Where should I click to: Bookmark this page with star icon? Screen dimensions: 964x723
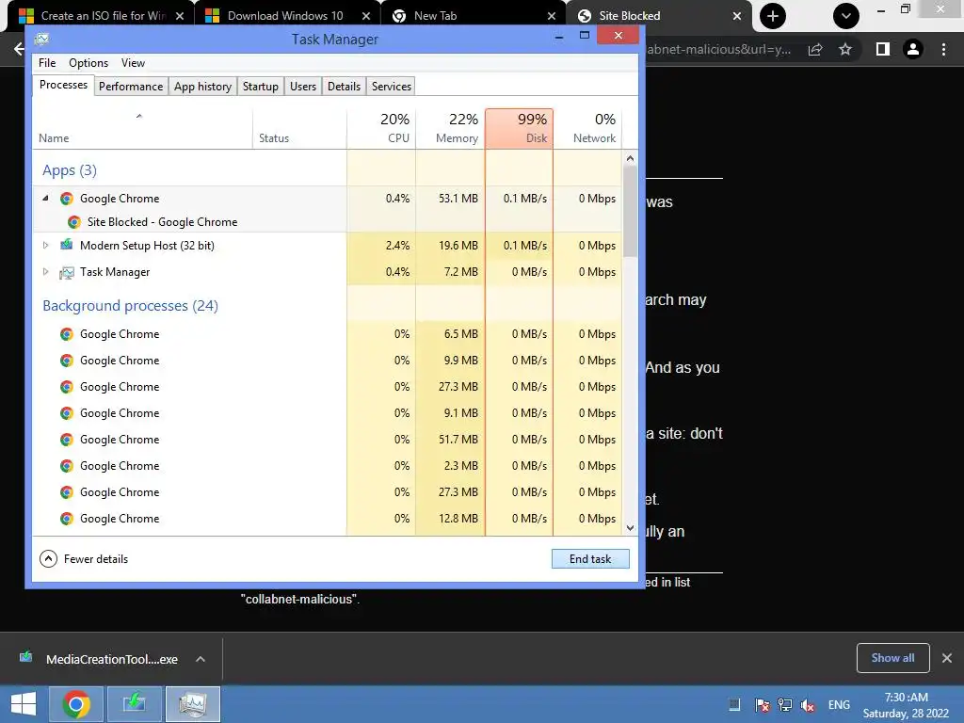pyautogui.click(x=845, y=49)
